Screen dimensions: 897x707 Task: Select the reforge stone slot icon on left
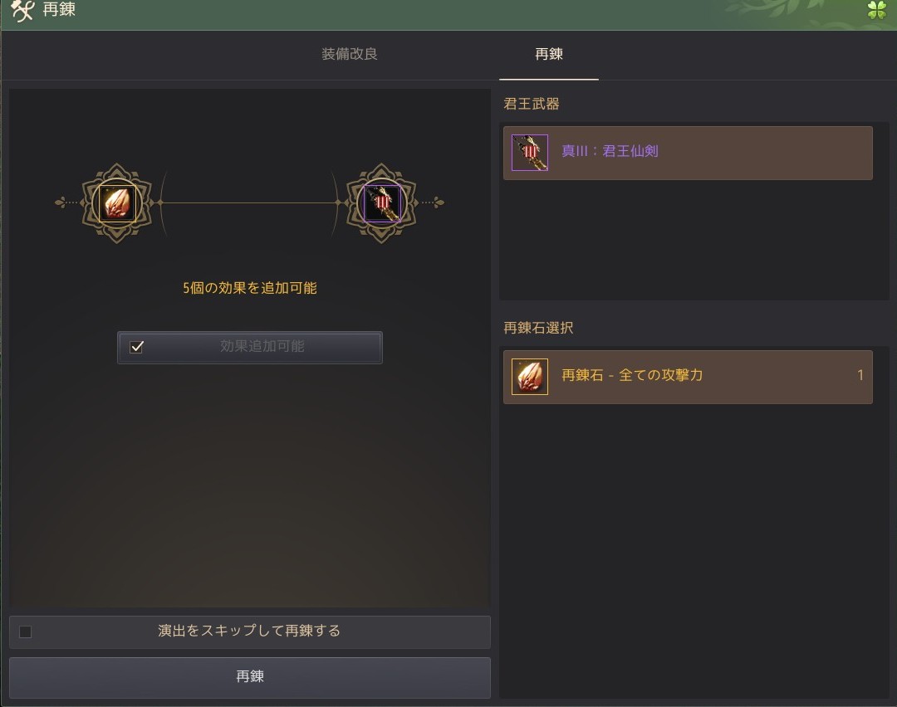pyautogui.click(x=117, y=203)
